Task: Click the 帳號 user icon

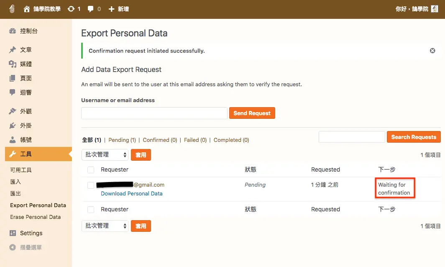Action: coord(13,140)
